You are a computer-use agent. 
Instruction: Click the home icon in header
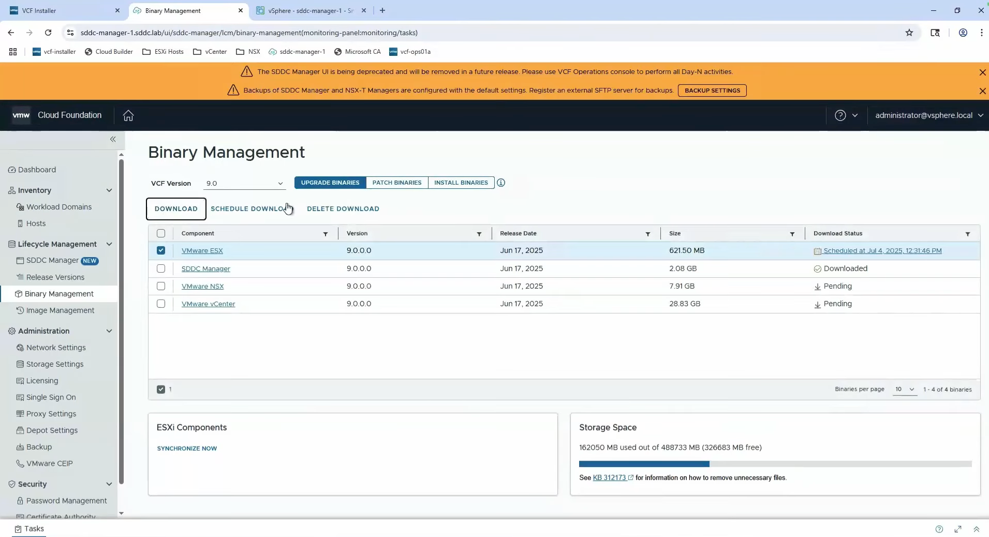click(128, 115)
